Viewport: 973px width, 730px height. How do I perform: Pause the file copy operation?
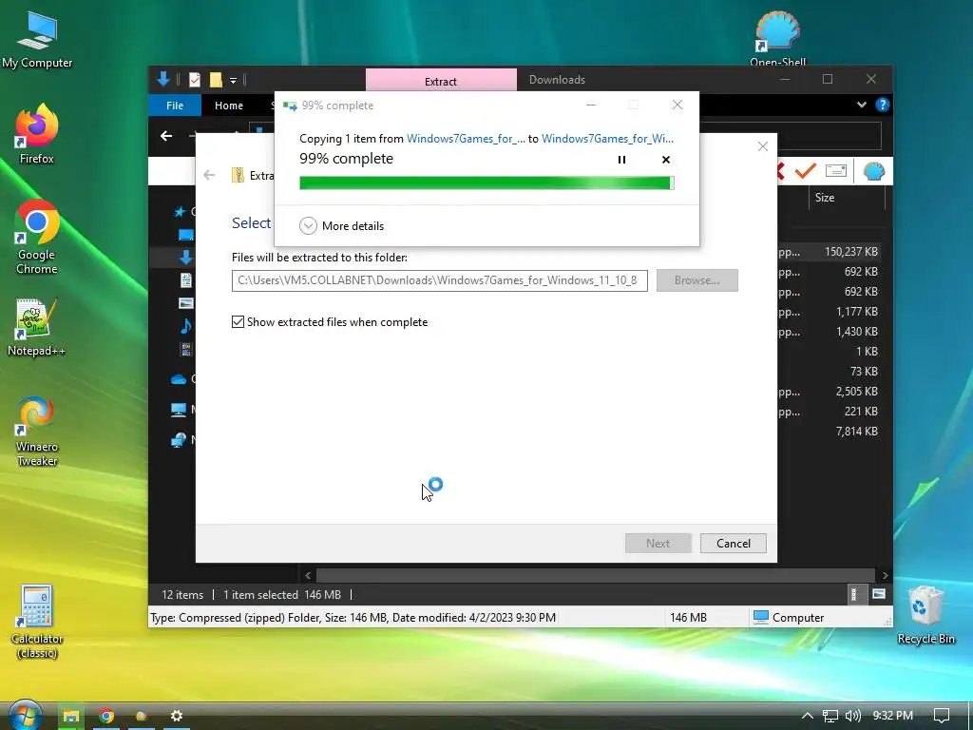621,160
